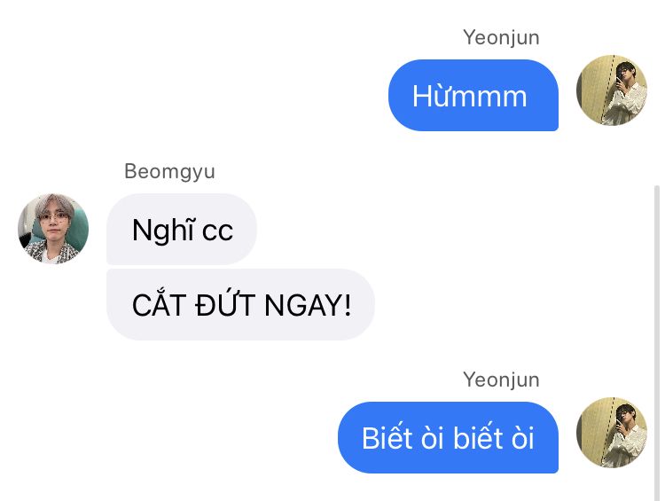Viewport: 665px width, 501px height.
Task: Open Yeonjun's avatar beside the Hừmmm message
Action: pos(612,90)
